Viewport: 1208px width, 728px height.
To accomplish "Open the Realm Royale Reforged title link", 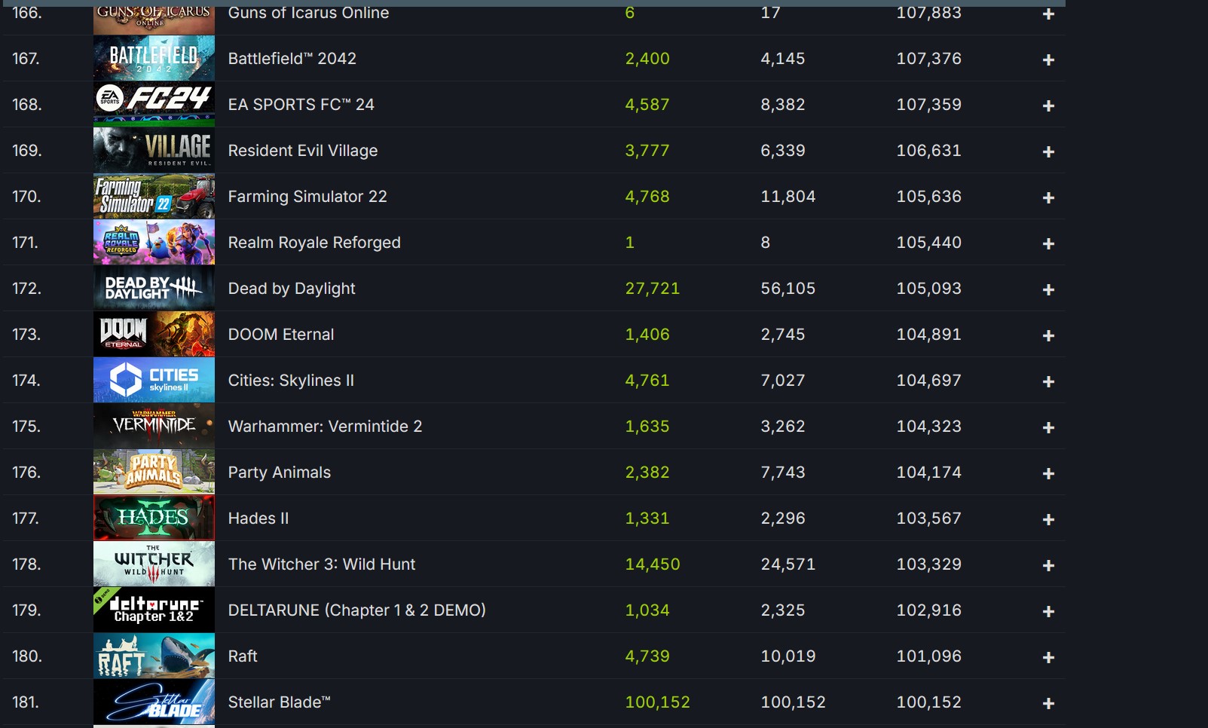I will tap(314, 243).
